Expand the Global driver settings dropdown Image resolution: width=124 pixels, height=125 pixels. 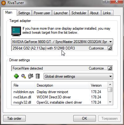(x=78, y=76)
